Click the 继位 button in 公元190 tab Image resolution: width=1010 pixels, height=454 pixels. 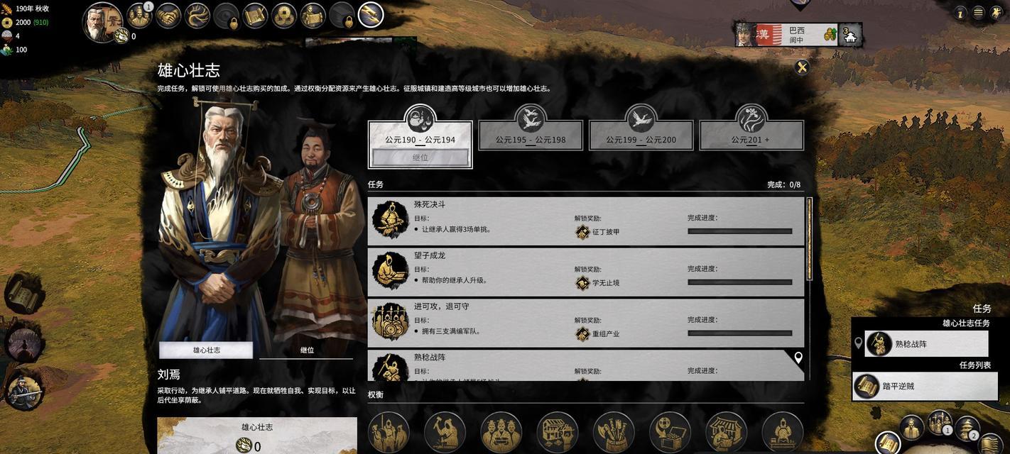[420, 157]
